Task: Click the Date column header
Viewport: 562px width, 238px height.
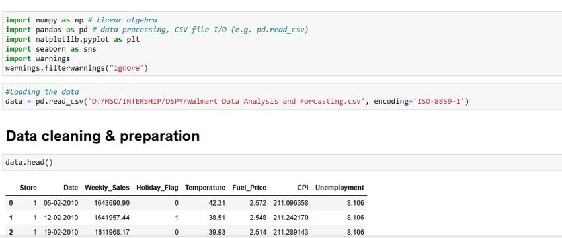Action: (71, 188)
